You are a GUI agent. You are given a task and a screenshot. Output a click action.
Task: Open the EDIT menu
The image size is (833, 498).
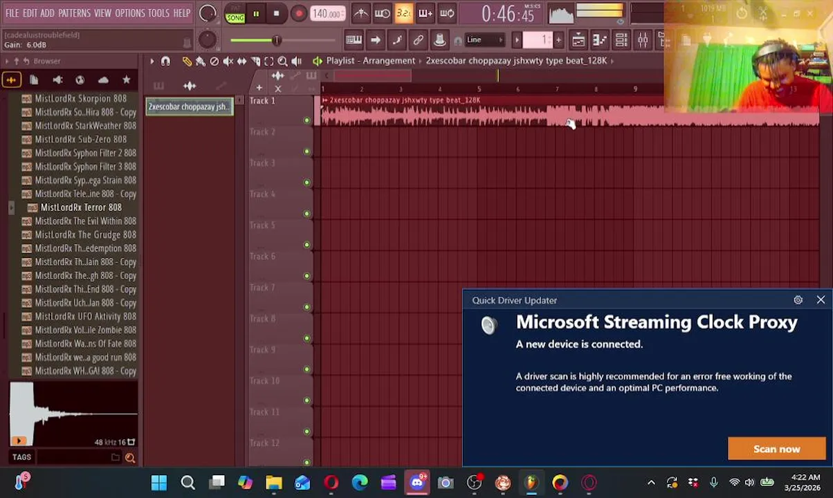(x=30, y=13)
